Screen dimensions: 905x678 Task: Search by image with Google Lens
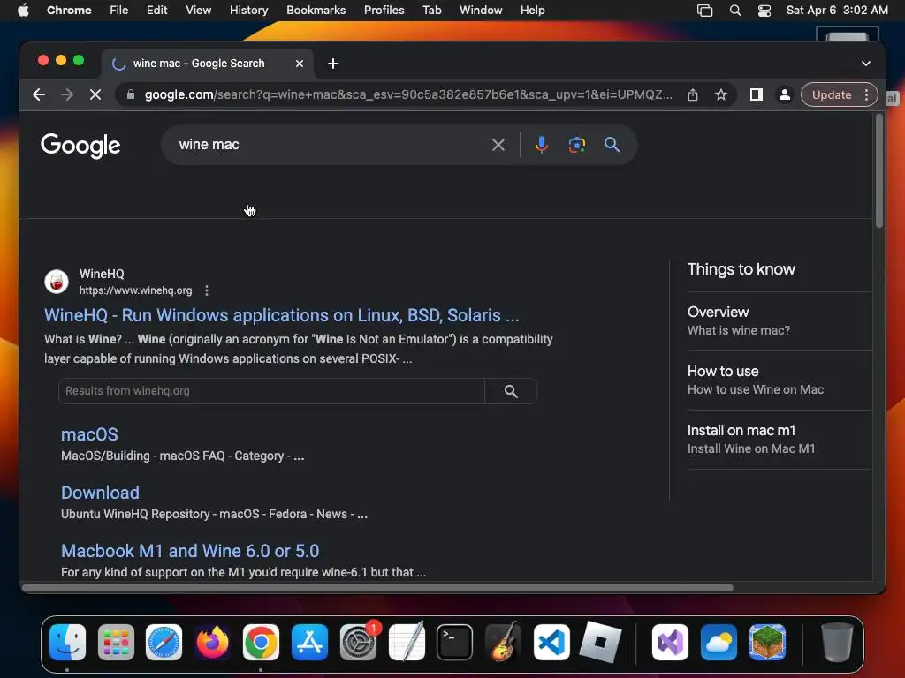click(576, 145)
